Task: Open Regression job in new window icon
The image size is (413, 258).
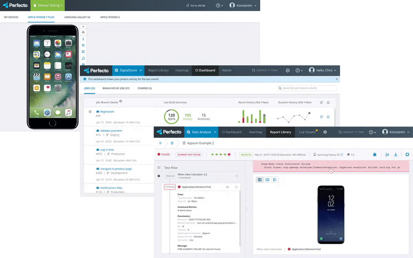Action: [x=321, y=117]
